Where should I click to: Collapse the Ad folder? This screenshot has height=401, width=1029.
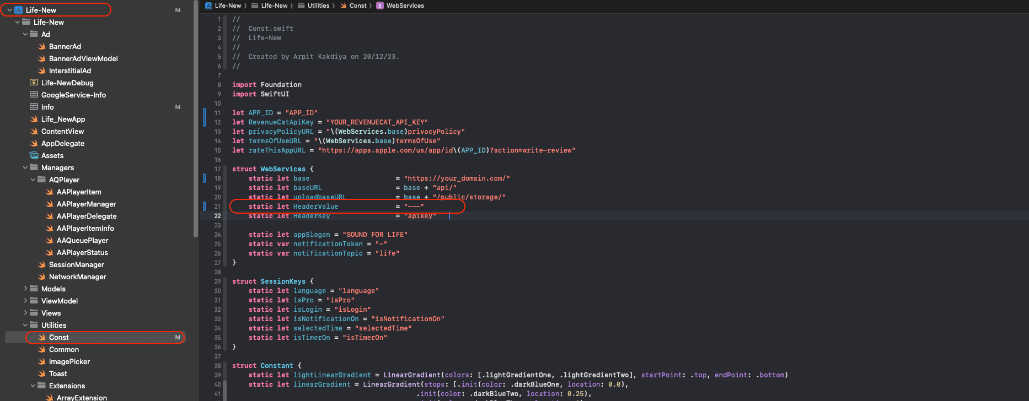(25, 34)
